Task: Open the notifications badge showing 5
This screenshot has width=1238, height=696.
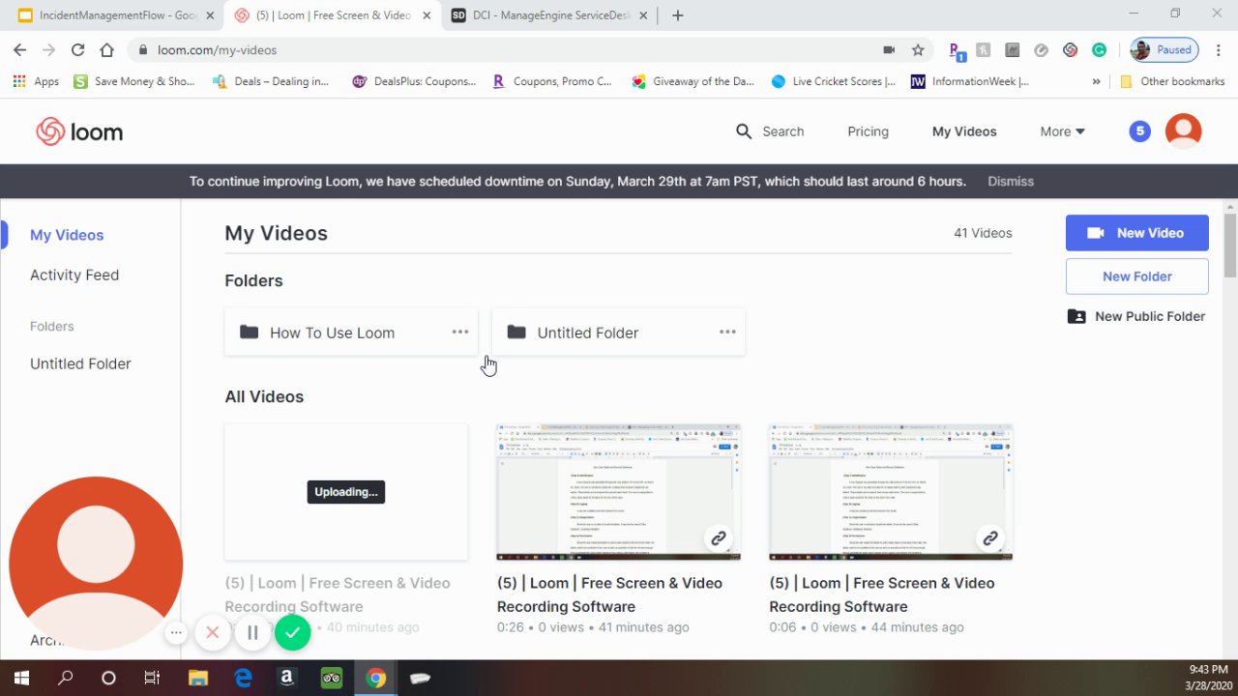Action: pos(1140,131)
